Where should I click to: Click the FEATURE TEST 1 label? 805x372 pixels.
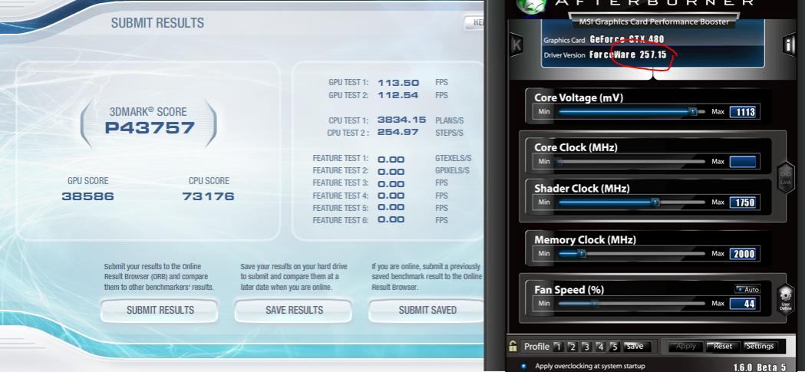341,158
